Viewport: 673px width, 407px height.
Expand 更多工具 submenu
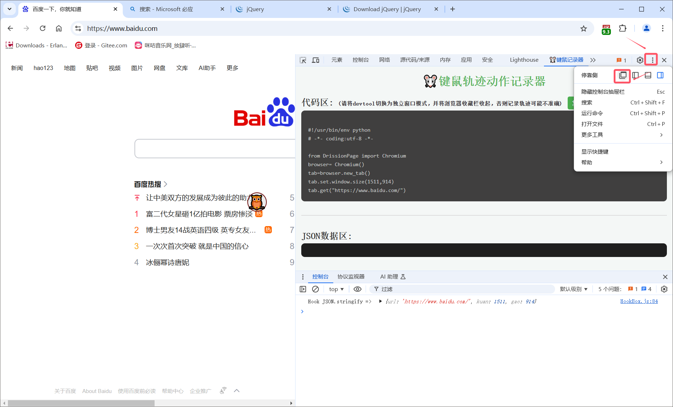623,135
